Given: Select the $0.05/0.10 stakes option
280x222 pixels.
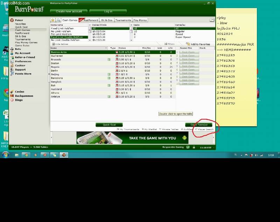Looking at the screenshot, I should pos(99,34).
